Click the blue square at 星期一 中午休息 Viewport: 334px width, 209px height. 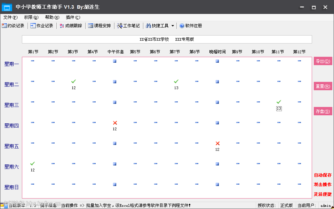point(114,61)
